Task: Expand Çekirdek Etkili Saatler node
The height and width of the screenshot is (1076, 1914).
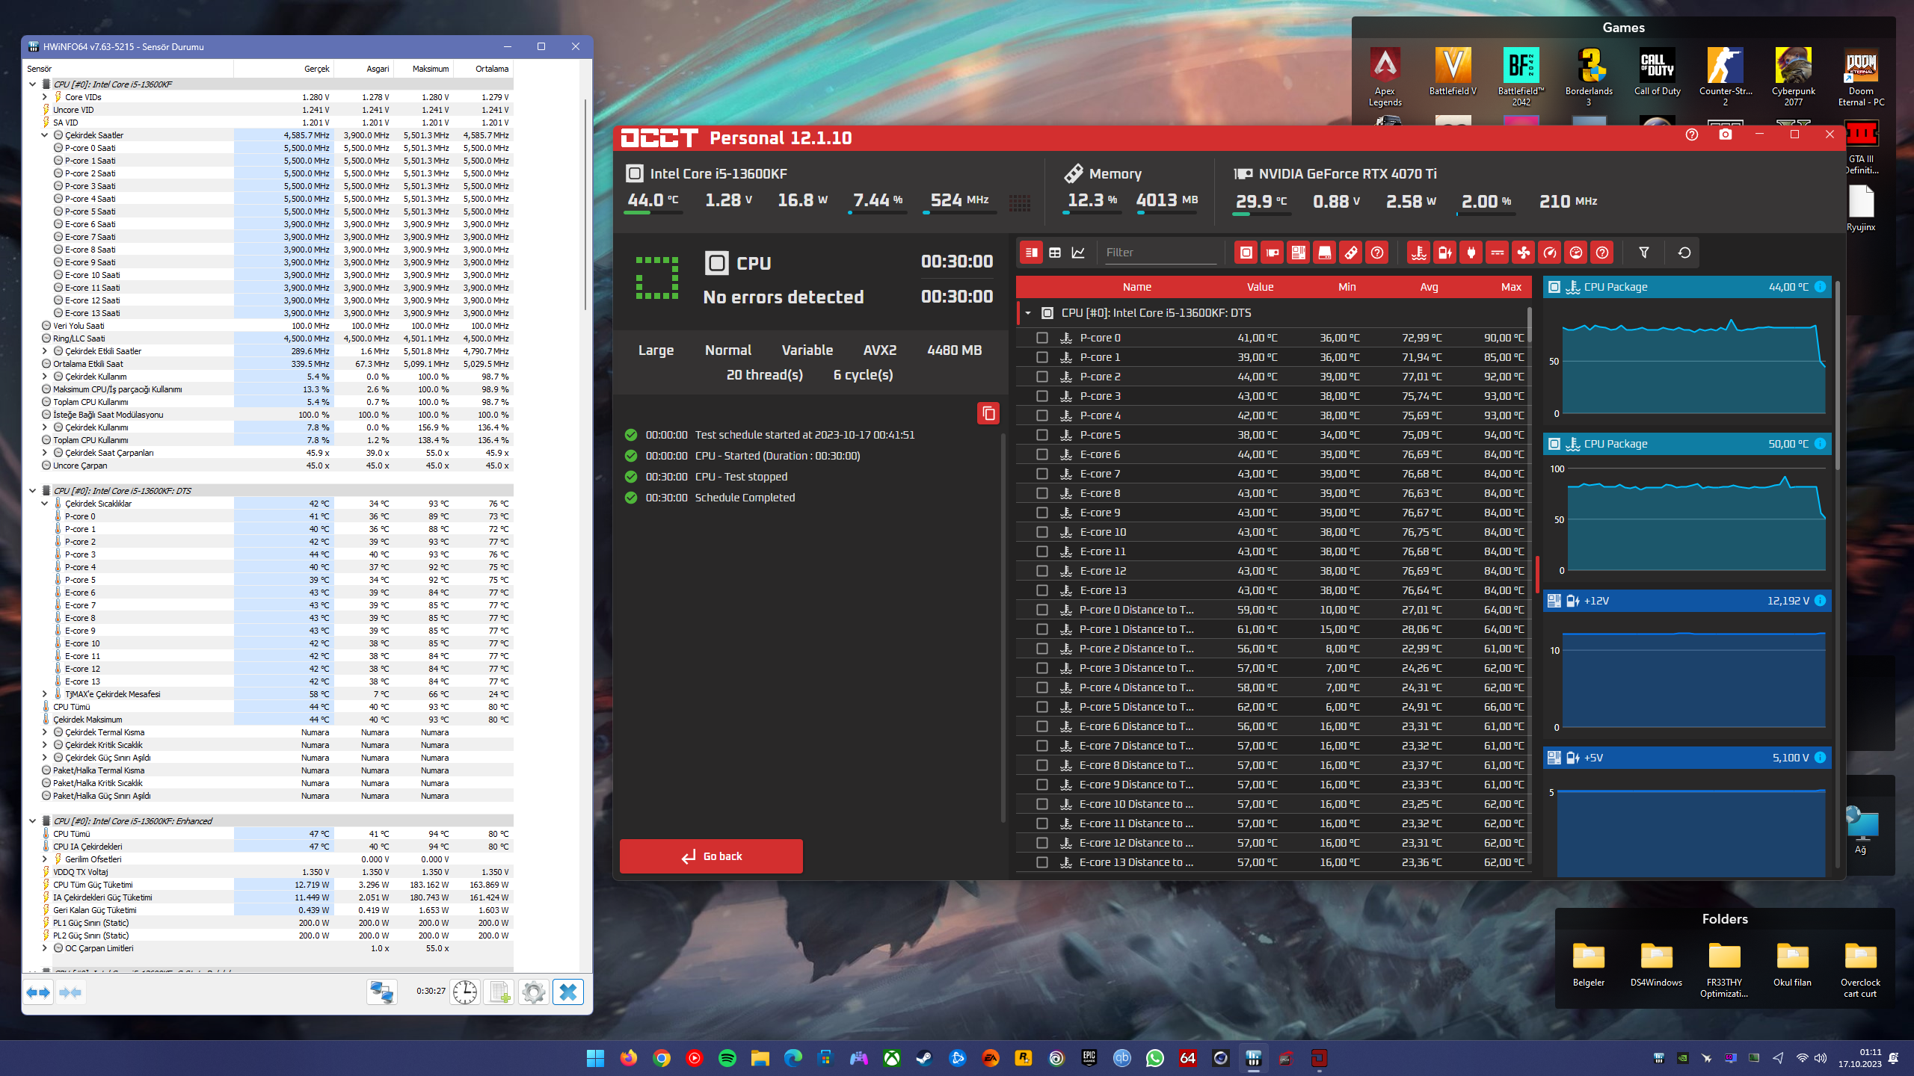Action: pos(44,351)
